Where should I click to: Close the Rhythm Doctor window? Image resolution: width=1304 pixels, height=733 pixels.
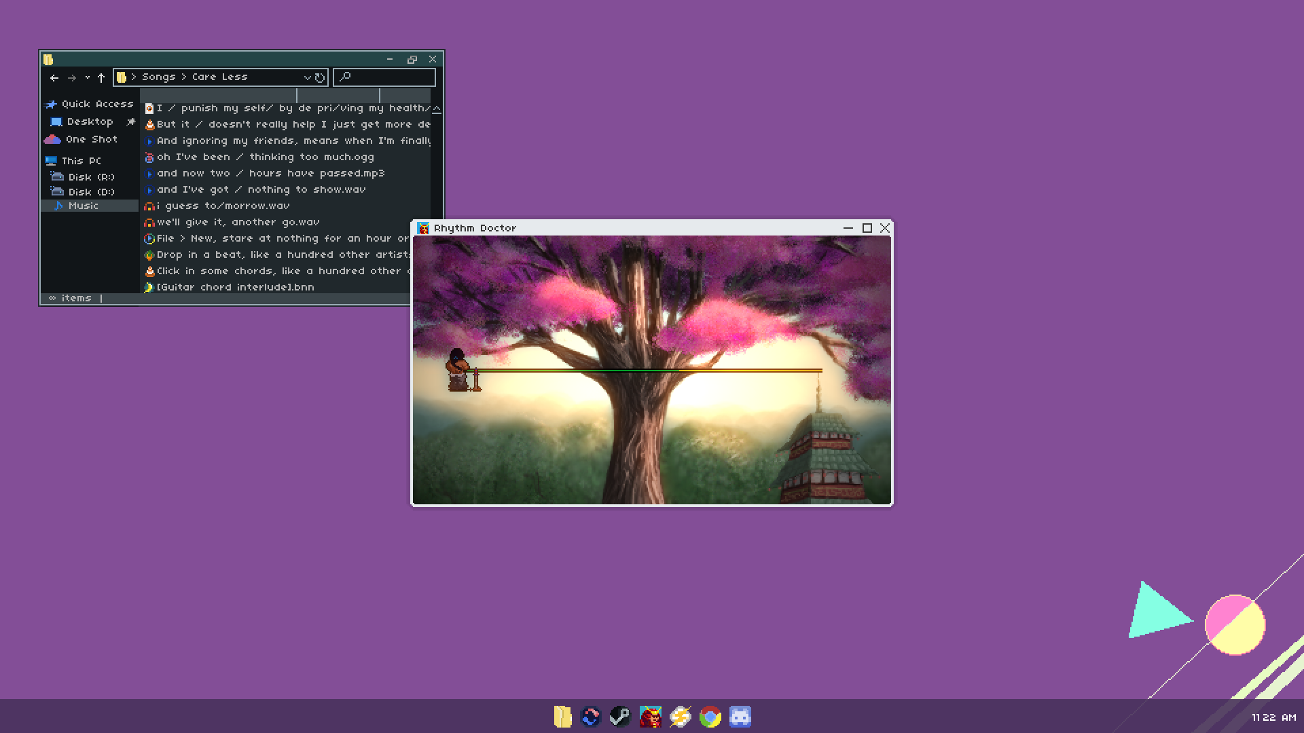click(884, 228)
